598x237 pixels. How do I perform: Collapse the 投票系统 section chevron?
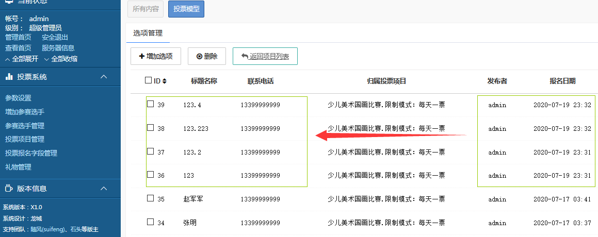pos(104,77)
